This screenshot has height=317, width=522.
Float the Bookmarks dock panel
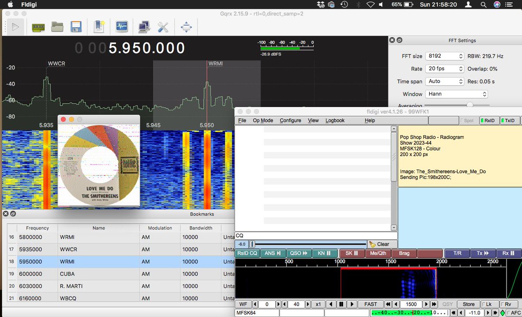tap(13, 214)
